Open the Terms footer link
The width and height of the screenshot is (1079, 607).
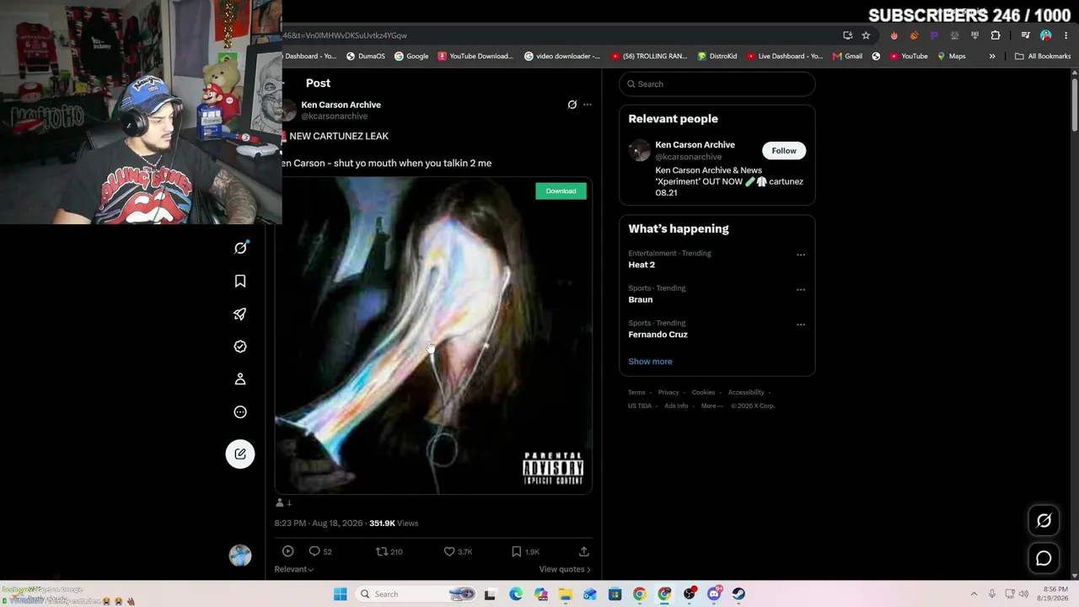636,392
